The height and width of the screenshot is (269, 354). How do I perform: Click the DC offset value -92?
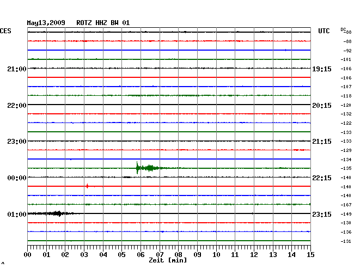[347, 51]
